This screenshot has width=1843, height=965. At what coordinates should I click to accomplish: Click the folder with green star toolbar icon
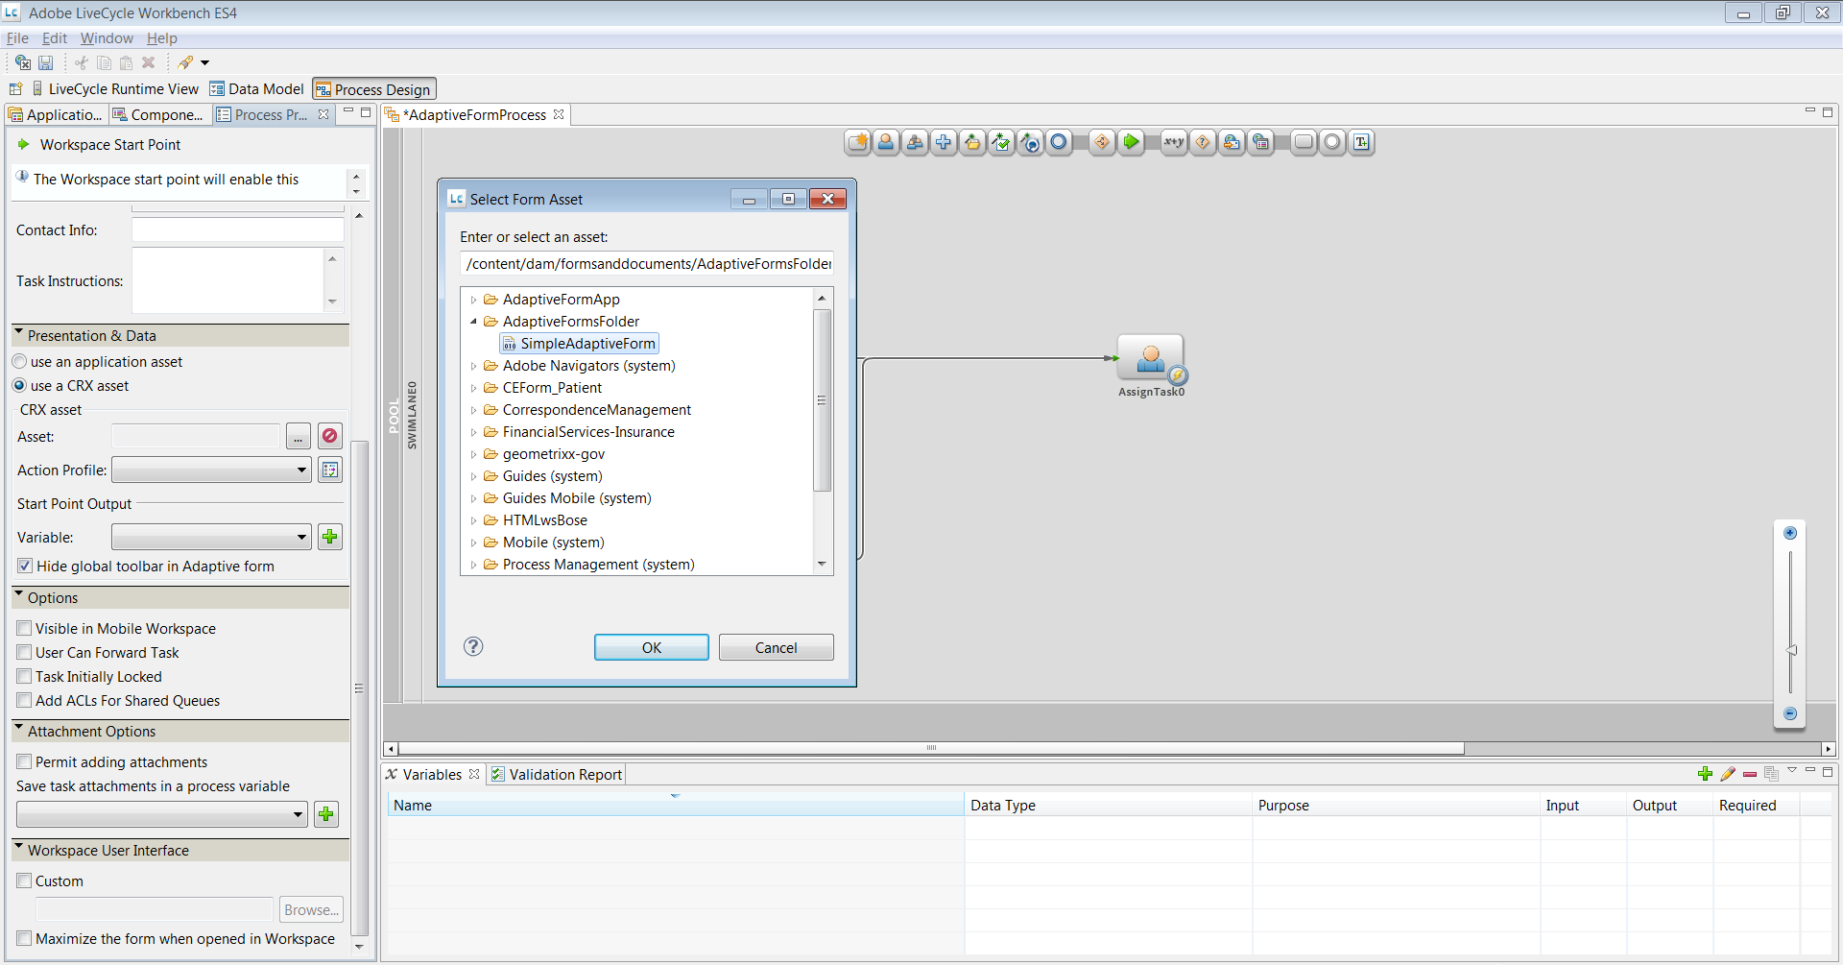click(972, 142)
